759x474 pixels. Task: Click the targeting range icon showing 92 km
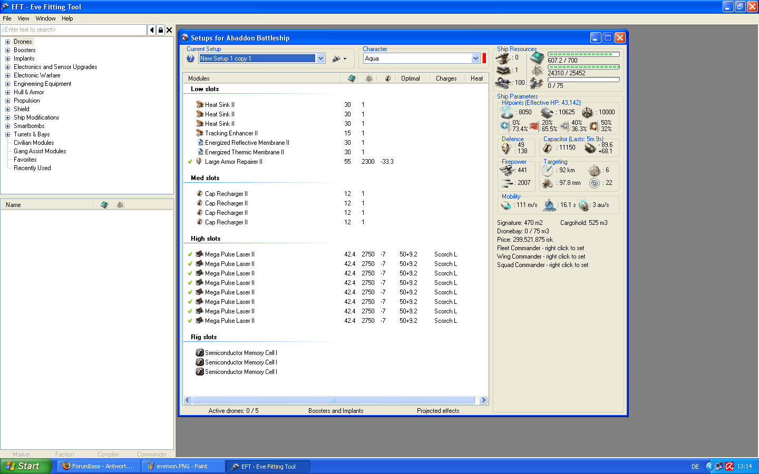(548, 170)
